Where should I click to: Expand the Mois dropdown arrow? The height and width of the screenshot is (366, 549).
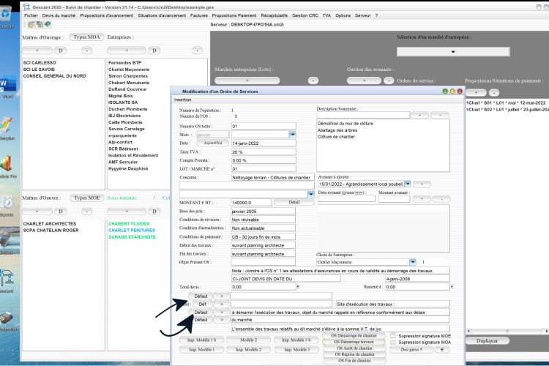(292, 135)
